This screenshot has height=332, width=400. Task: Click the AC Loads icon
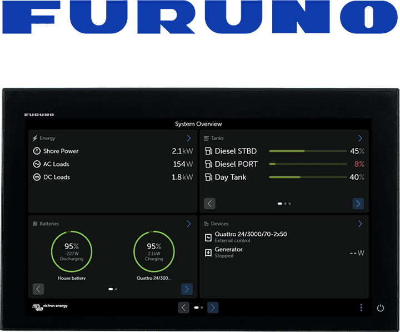point(37,164)
